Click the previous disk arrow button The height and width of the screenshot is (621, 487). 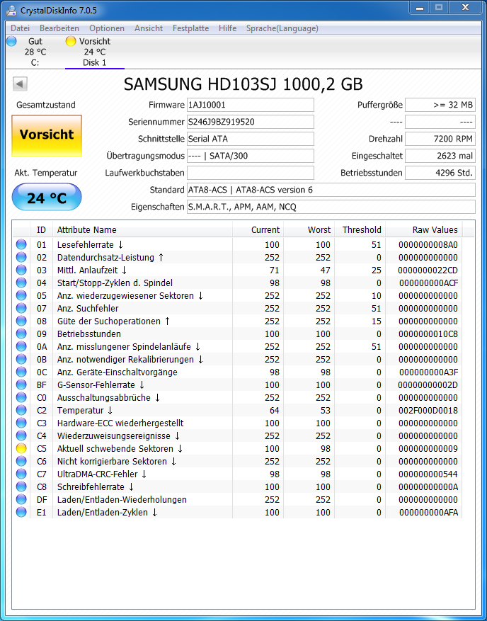click(20, 84)
